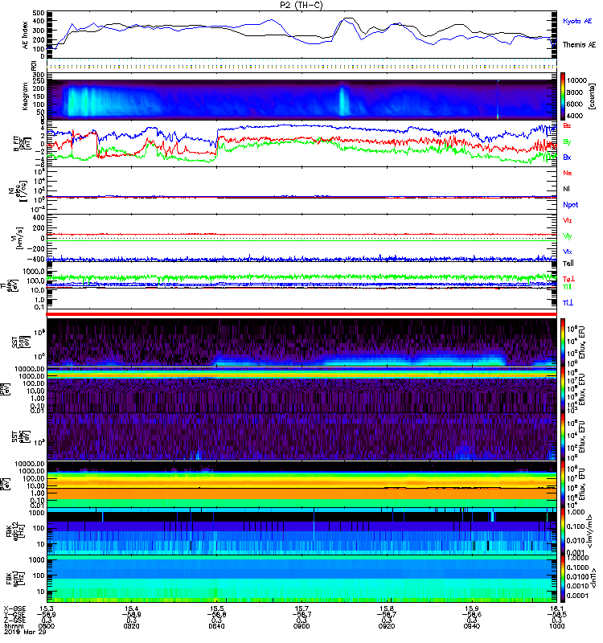603x643 pixels.
Task: Click the "Vi [km/s]" axis label
Action: click(x=18, y=238)
